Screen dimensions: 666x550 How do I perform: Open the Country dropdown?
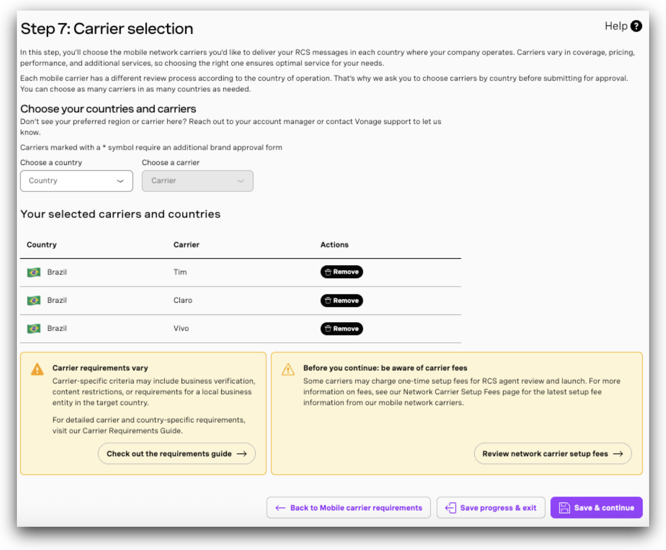tap(76, 181)
